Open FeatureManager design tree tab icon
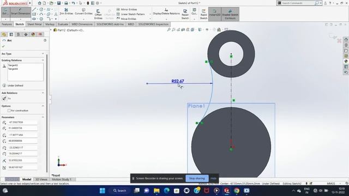Screen dimensions: 349x196 coord(4,34)
